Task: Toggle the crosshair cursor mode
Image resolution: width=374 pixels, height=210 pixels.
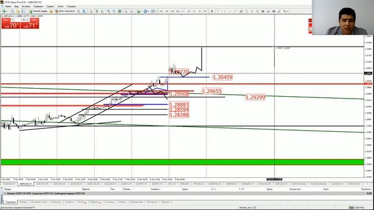Action: click(x=218, y=11)
